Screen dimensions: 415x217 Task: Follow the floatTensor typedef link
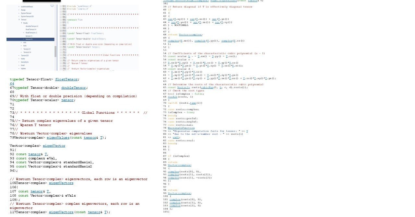(67, 79)
